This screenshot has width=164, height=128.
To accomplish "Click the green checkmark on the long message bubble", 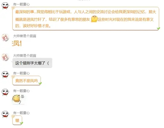I will tap(158, 28).
